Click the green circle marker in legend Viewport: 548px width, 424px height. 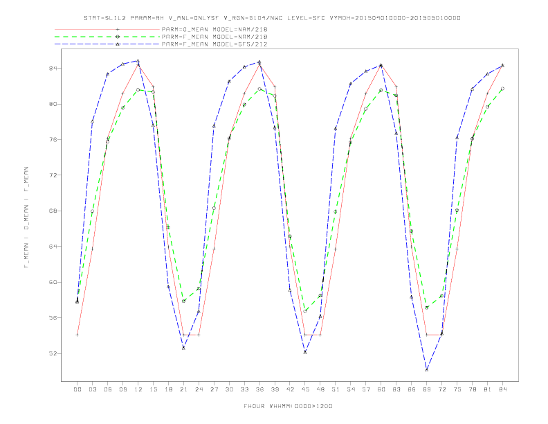[118, 37]
